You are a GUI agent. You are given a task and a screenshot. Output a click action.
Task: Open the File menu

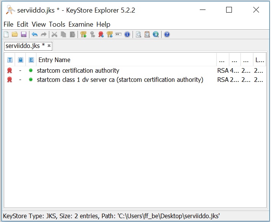[x=8, y=24]
